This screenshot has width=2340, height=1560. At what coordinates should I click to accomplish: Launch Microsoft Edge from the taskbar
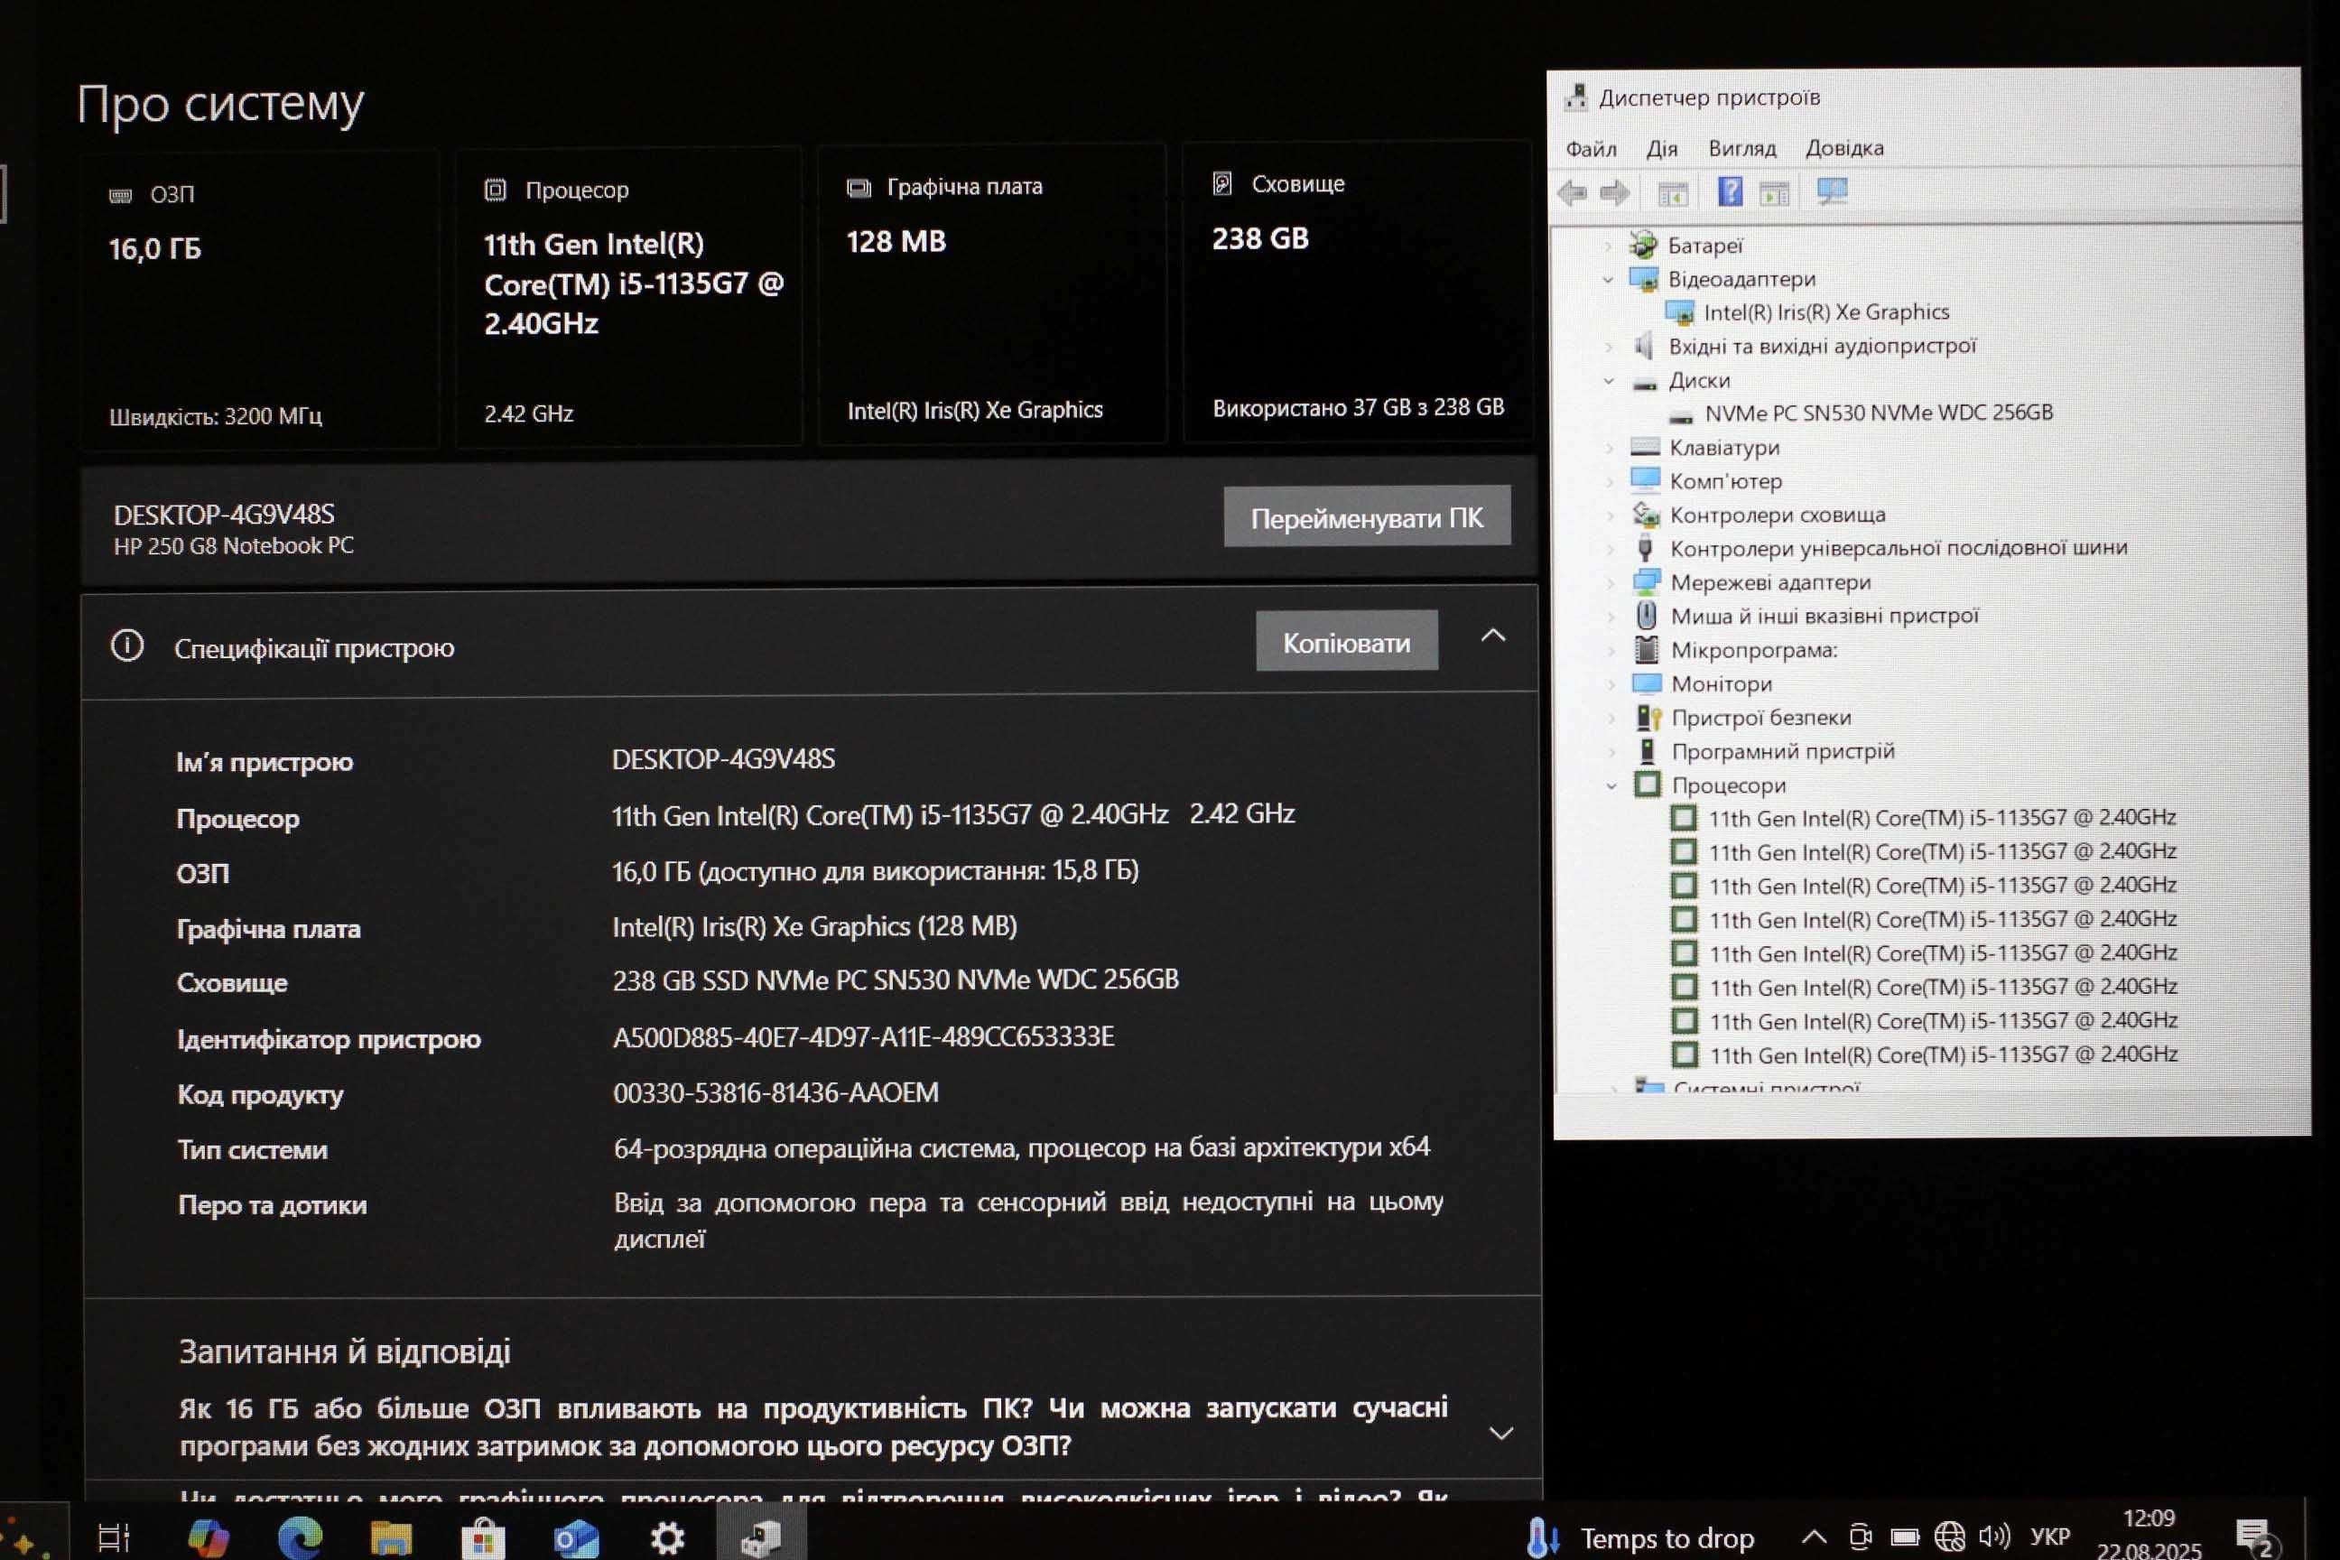[300, 1538]
